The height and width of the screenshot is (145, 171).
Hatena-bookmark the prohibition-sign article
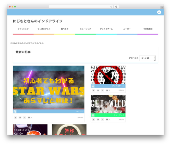pos(102,90)
